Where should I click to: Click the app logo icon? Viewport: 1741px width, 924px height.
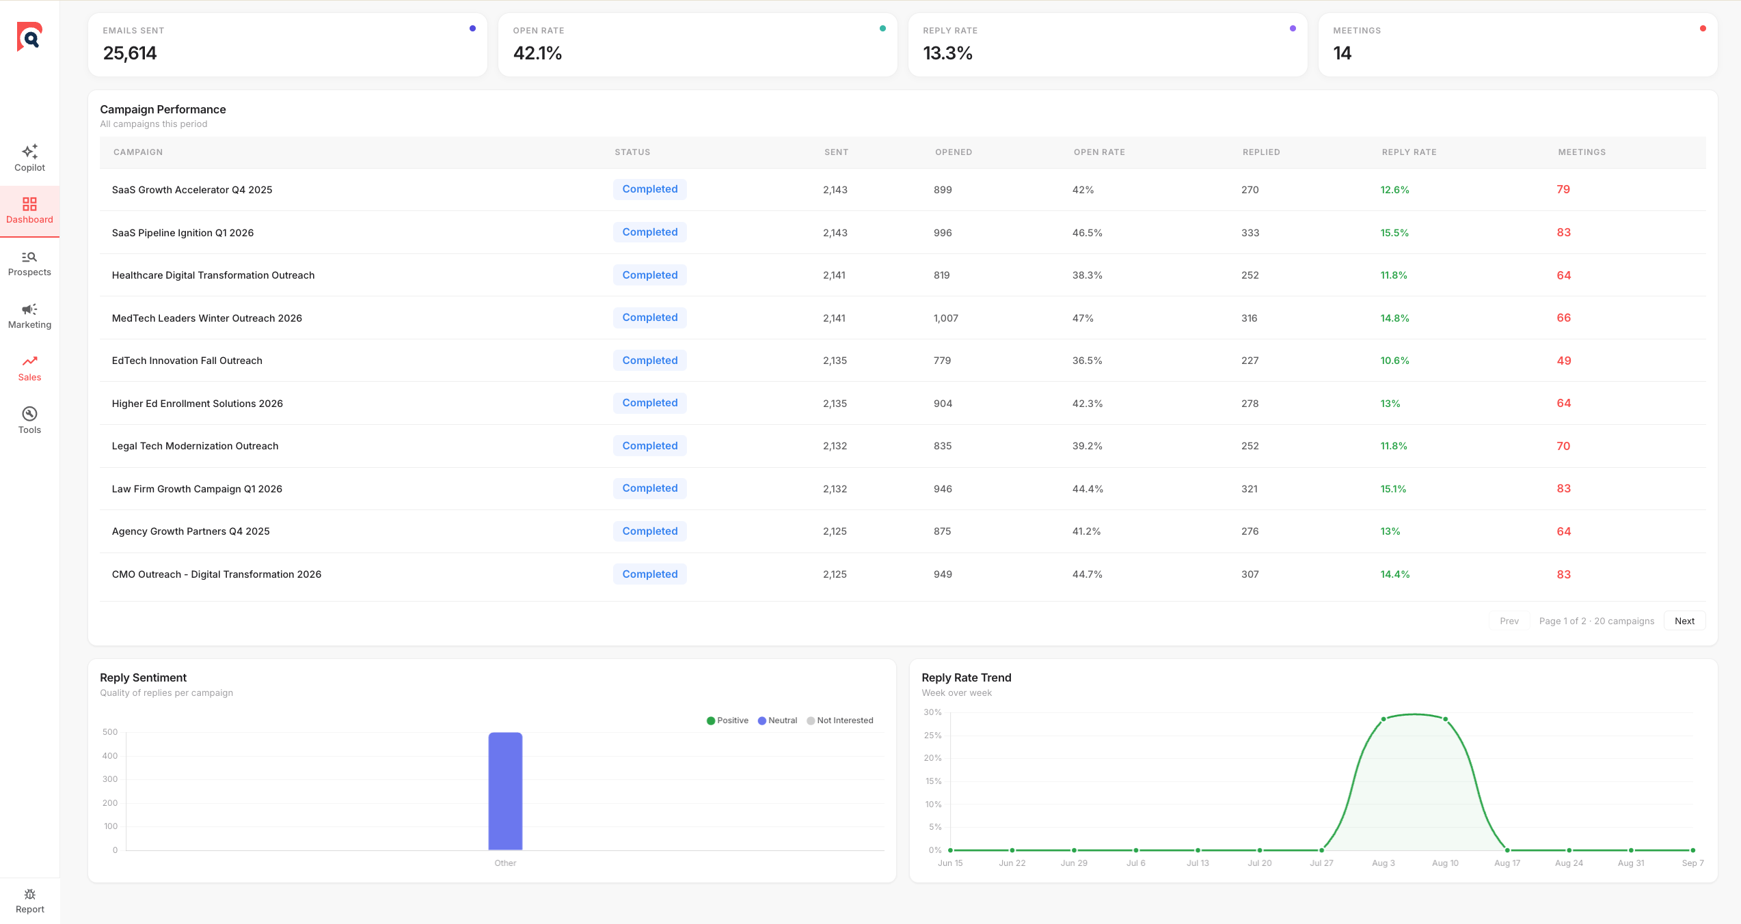29,36
